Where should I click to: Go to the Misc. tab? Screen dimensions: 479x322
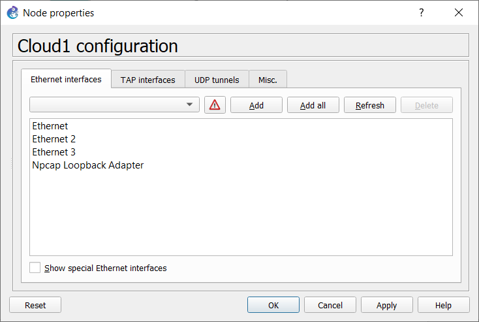pyautogui.click(x=268, y=80)
